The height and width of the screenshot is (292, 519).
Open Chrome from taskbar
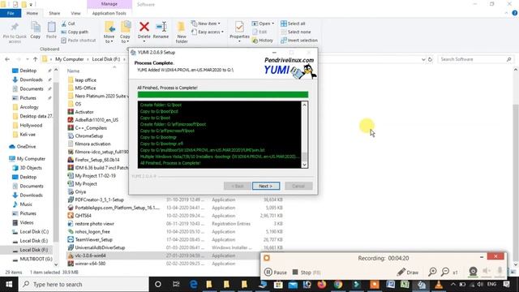[x=338, y=284]
